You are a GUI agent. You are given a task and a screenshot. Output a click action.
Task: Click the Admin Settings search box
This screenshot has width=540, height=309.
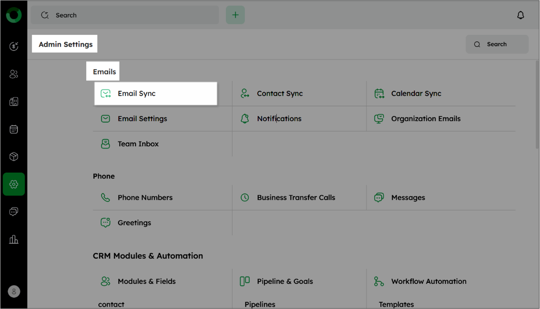497,44
